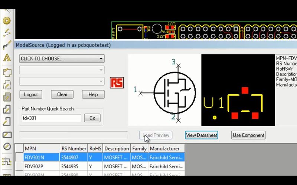Viewport: 297px width, 185px height.
Task: Select the Add Connection pencil tool
Action: pos(7,33)
